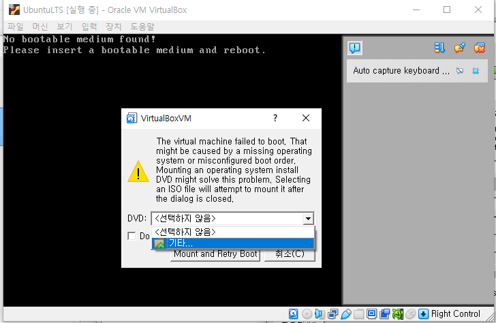496x323 pixels.
Task: Choose 기타... from the DVD list
Action: coord(233,243)
